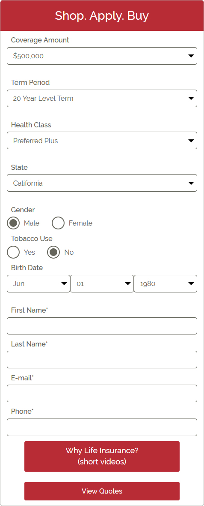Open the Health Class dropdown
204x506 pixels.
point(102,141)
